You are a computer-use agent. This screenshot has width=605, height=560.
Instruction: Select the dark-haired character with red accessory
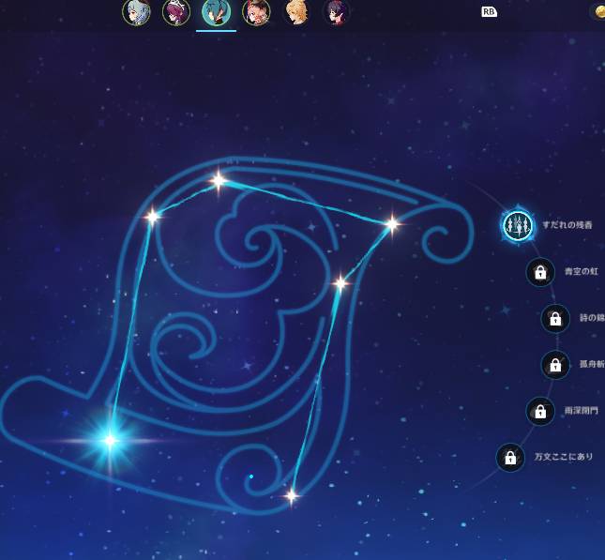coord(256,12)
